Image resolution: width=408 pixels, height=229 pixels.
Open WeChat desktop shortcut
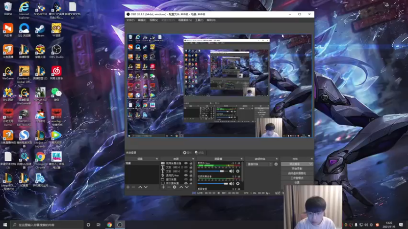(56, 94)
